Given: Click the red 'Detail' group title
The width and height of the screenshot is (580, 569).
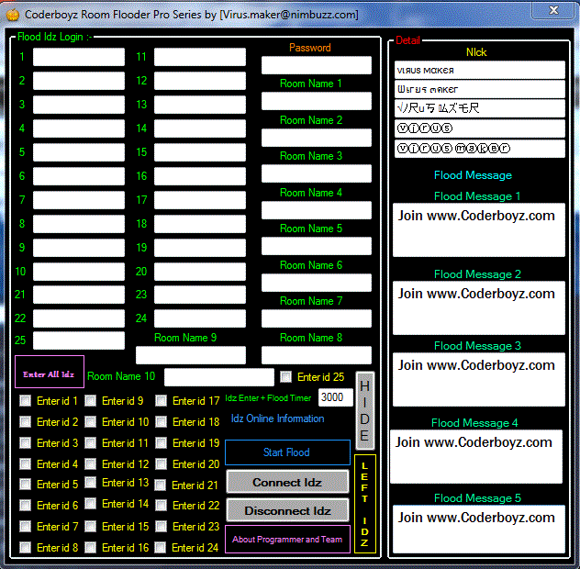Looking at the screenshot, I should 408,40.
